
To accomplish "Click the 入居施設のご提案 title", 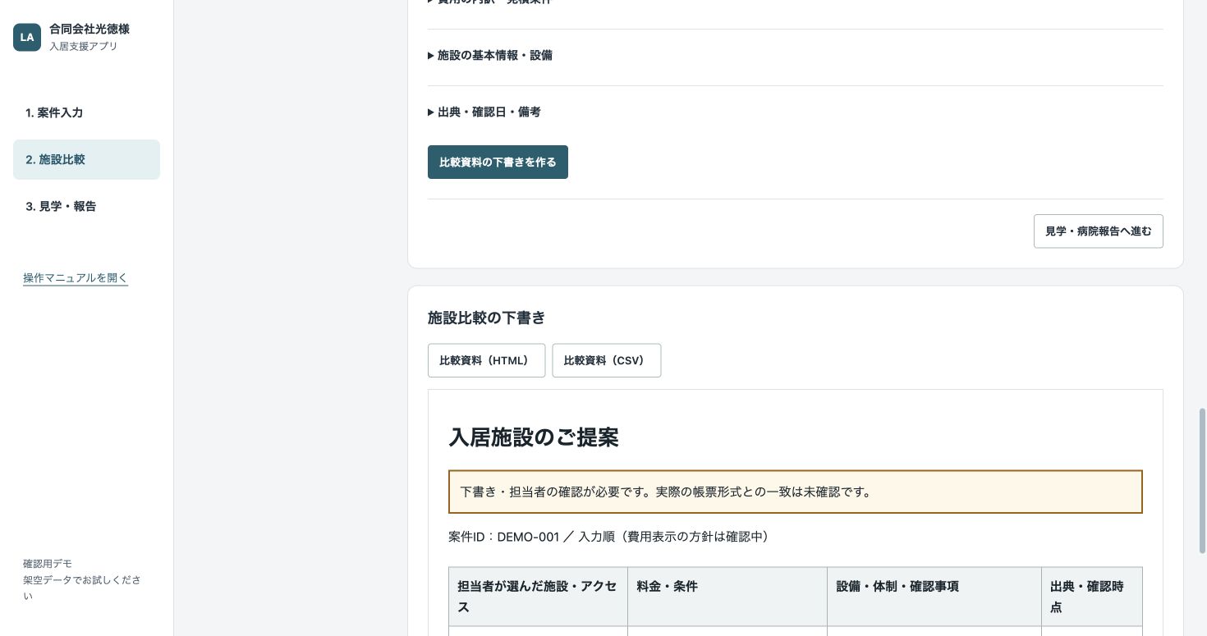I will [x=534, y=437].
